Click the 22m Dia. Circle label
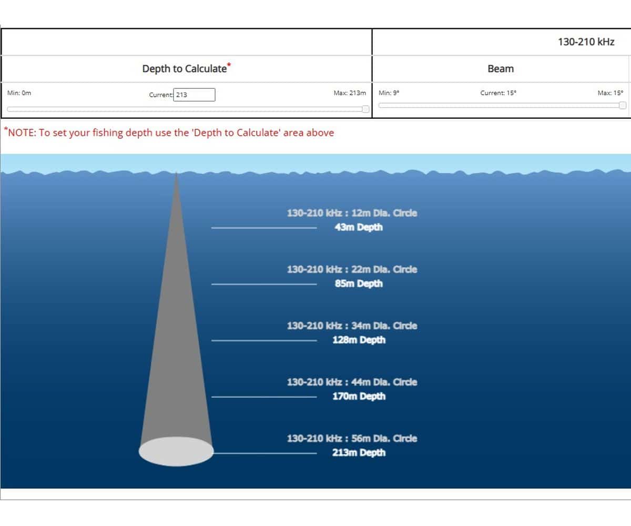631x526 pixels. 352,269
